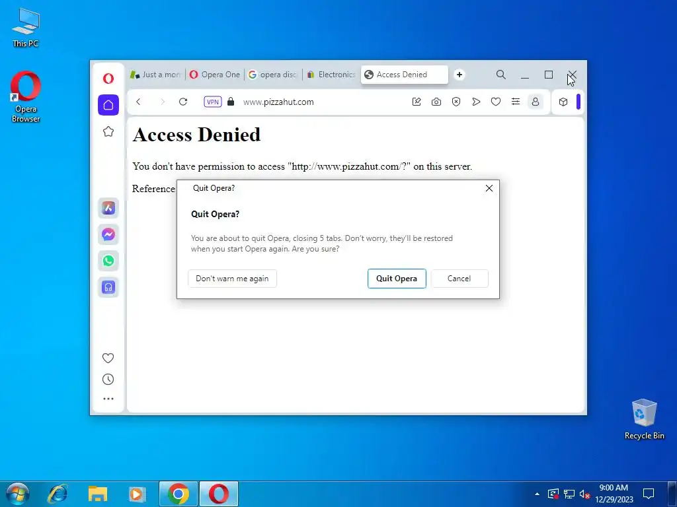This screenshot has height=507, width=677.
Task: Select the Recycle Bin desktop icon
Action: point(644,419)
